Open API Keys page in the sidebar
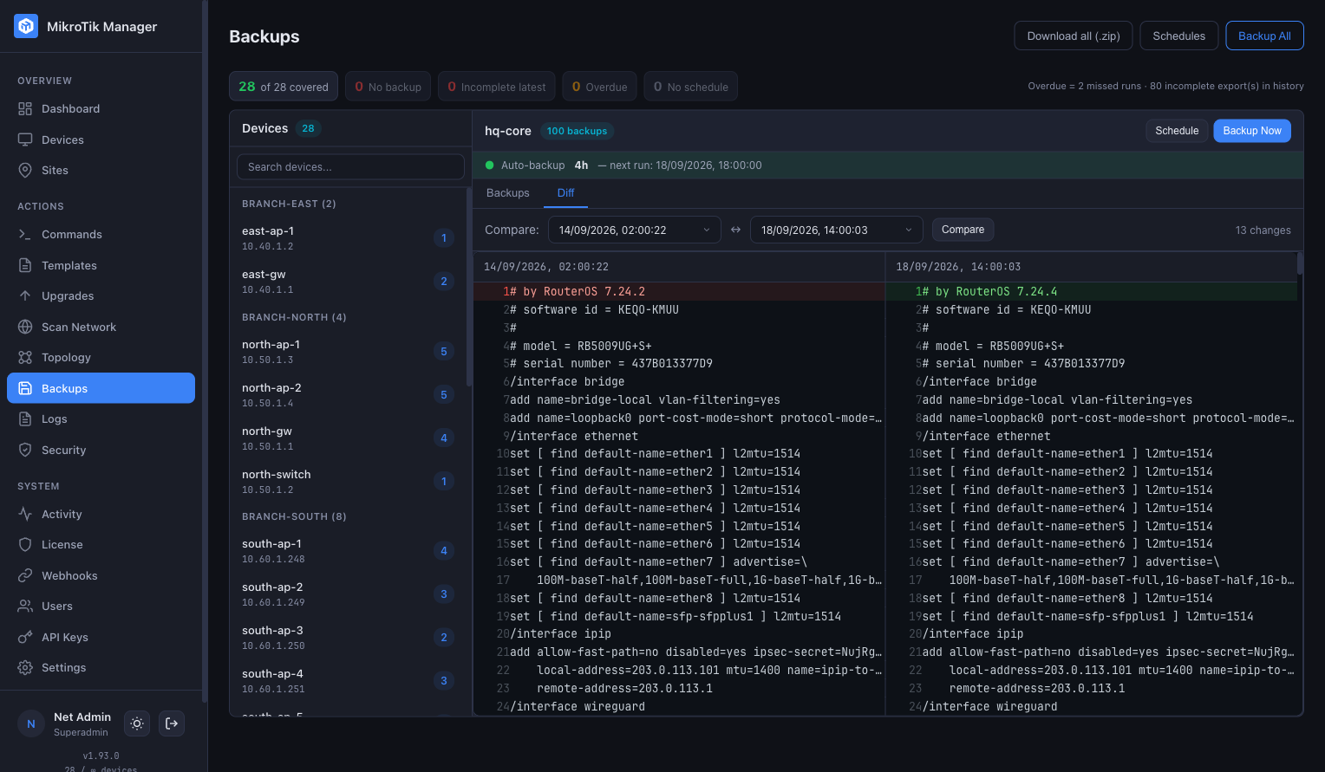Image resolution: width=1325 pixels, height=772 pixels. (x=101, y=637)
